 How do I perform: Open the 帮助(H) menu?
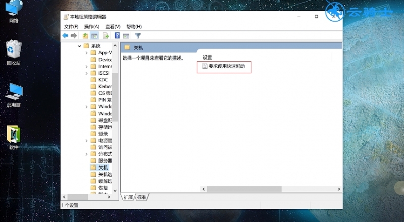coord(134,27)
